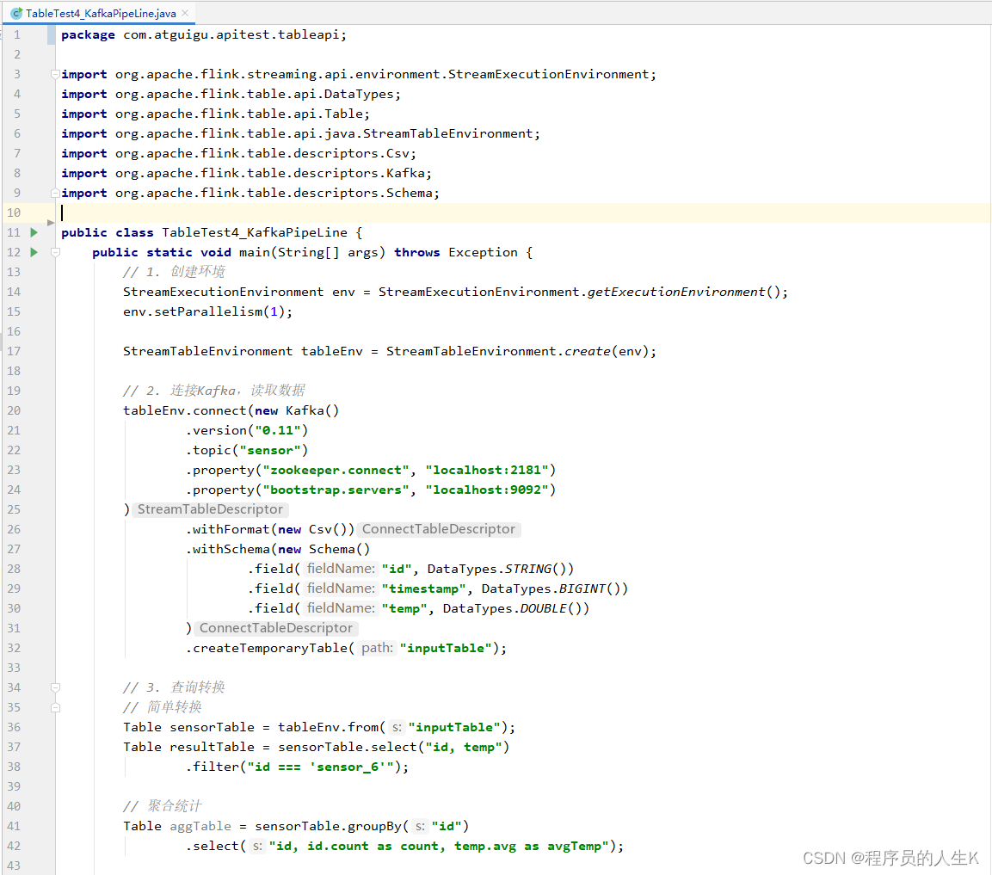Click the filter expression string on line 38
This screenshot has height=875, width=992.
coord(321,767)
